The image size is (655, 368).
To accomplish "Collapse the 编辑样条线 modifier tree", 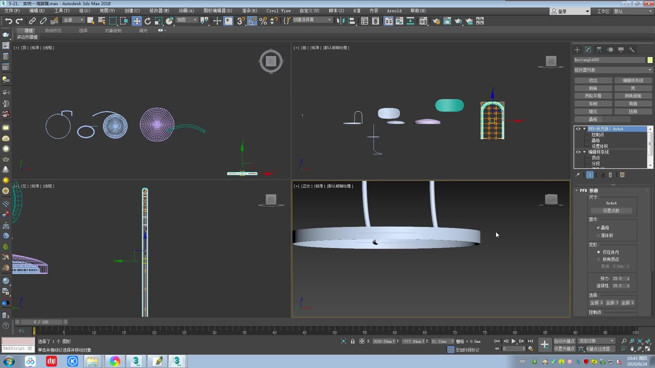I will 584,152.
